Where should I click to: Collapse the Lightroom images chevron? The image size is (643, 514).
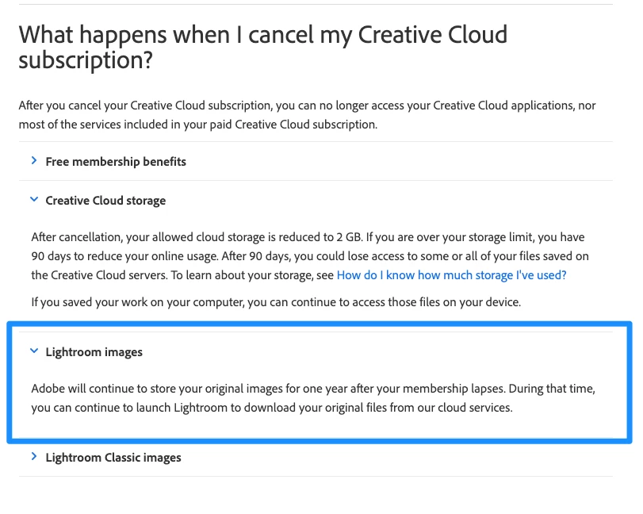(x=34, y=351)
